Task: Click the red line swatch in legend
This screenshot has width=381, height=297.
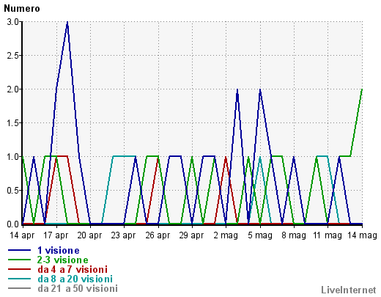Action: tap(19, 269)
